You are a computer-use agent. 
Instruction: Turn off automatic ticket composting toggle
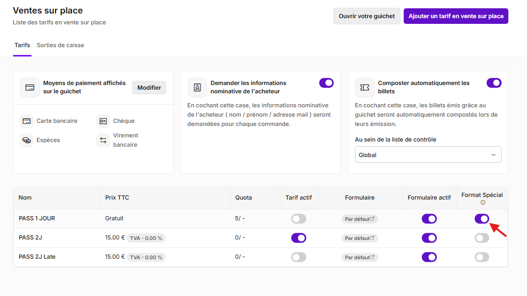(x=494, y=83)
